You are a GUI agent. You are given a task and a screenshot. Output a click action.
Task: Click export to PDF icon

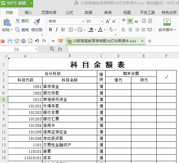point(17,41)
